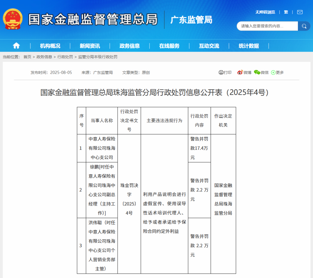Select the cell beginning with 洪伟聪
This screenshot has width=313, height=278.
coord(102,245)
